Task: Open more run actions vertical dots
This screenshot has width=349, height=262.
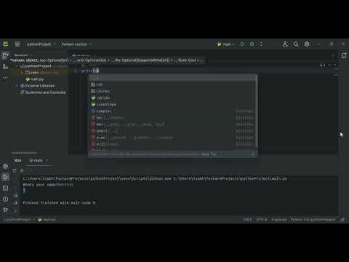Action: 261,44
